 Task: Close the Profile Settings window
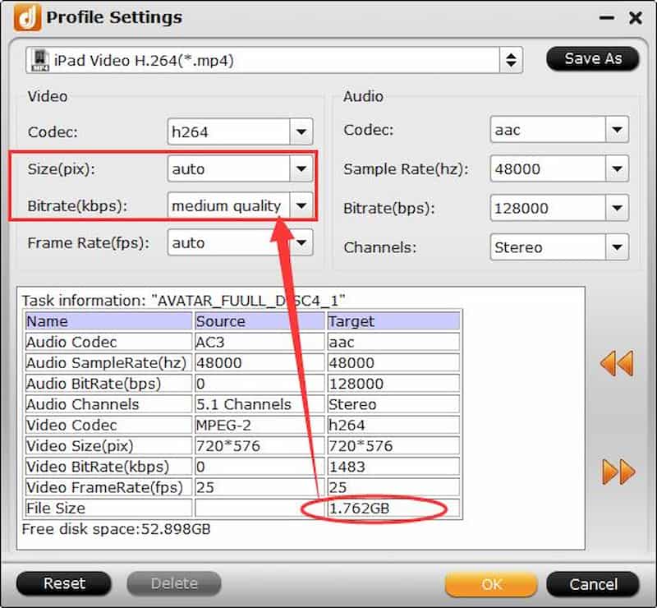(x=635, y=18)
